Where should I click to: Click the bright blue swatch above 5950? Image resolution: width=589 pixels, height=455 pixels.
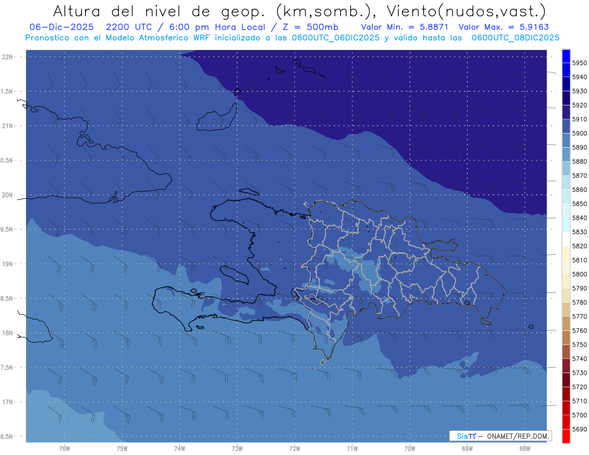coord(566,56)
